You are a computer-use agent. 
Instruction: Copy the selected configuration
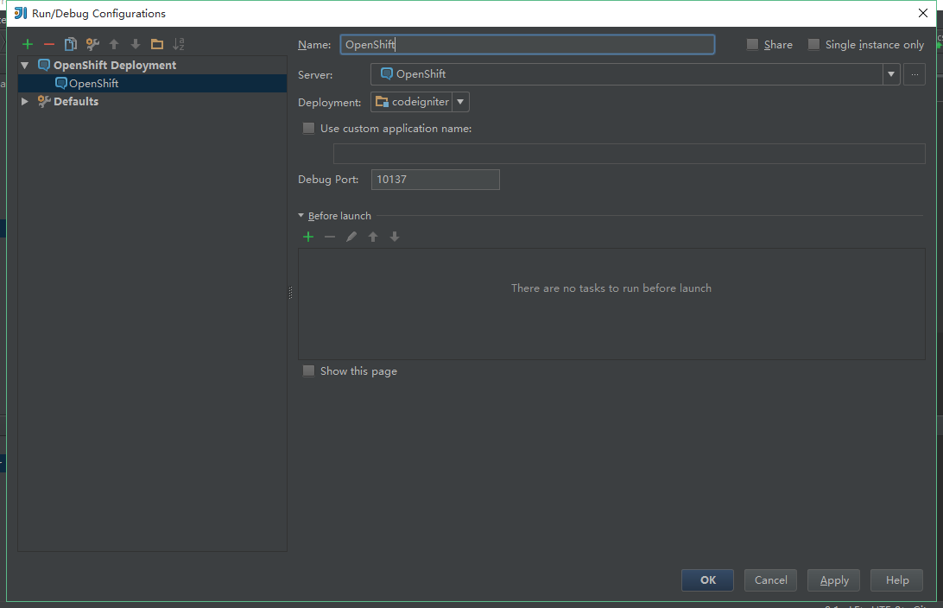[x=70, y=44]
